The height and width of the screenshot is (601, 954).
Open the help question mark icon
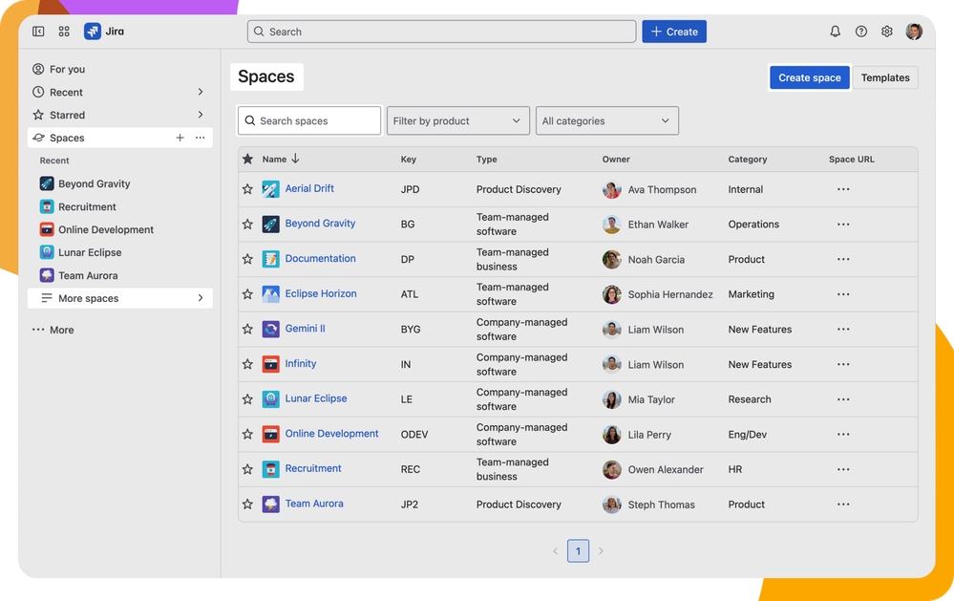[861, 32]
